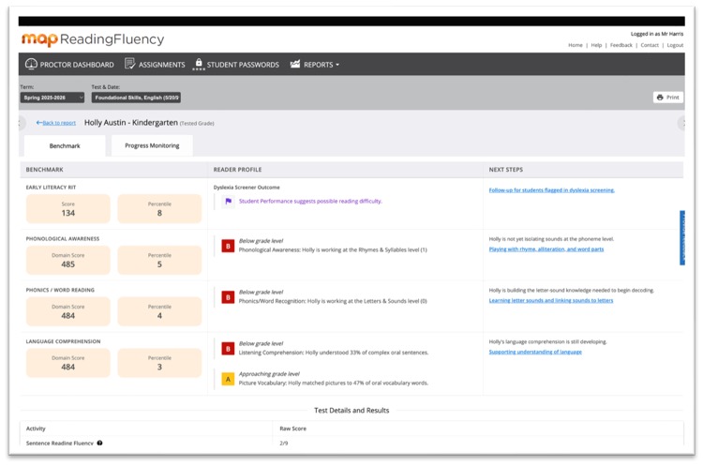Click the 'READER PROFILE' column header
703x467 pixels.
237,170
